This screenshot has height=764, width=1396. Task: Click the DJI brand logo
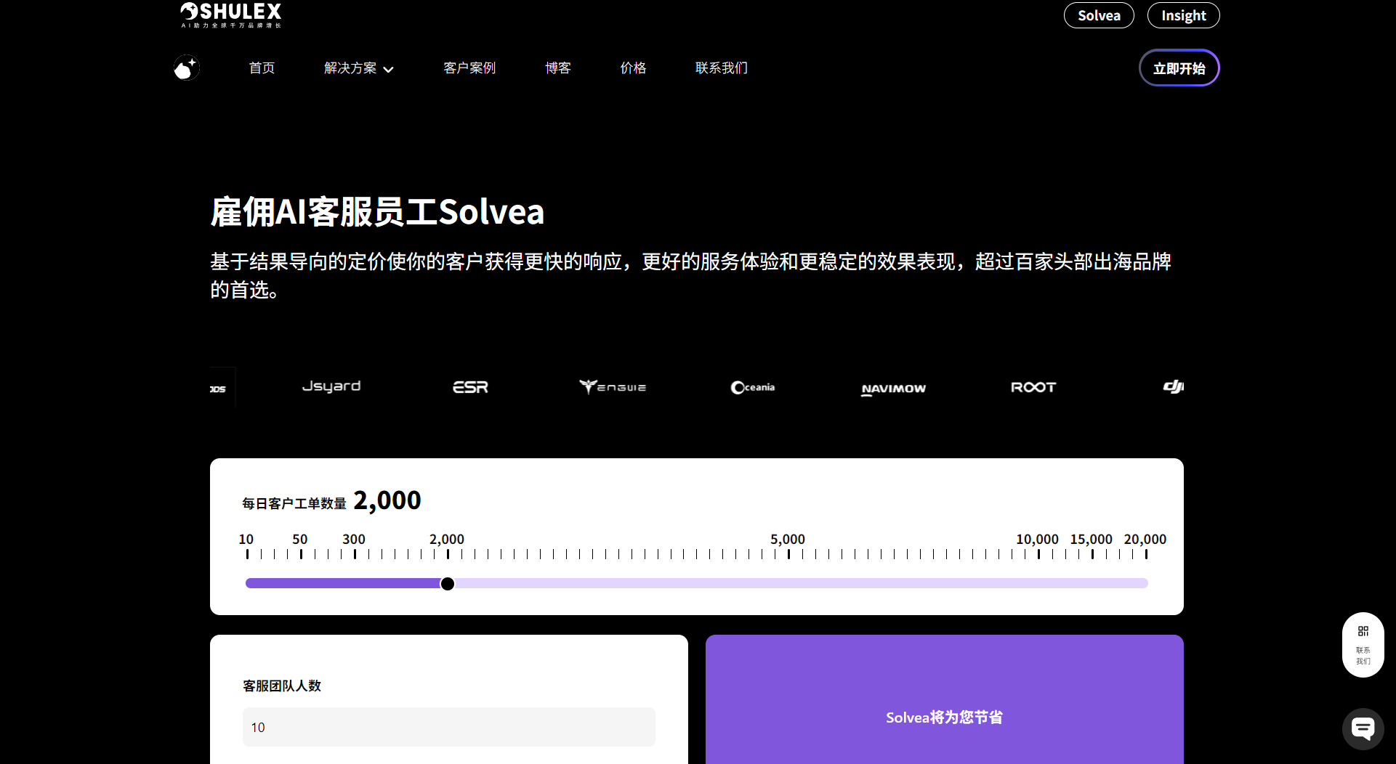(x=1171, y=386)
